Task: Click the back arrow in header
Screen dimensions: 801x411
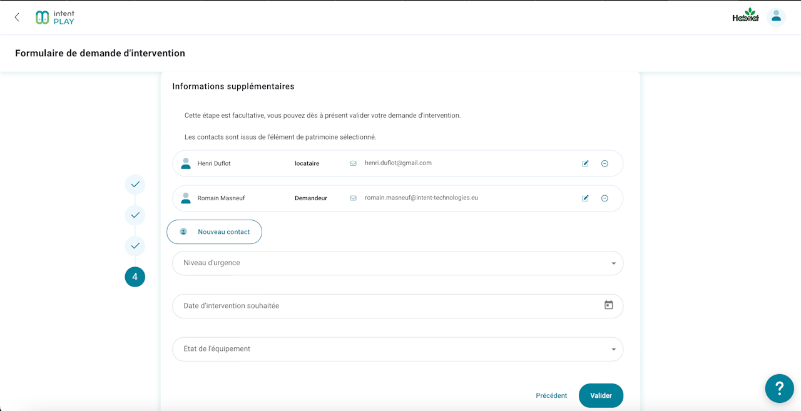Action: coord(17,18)
